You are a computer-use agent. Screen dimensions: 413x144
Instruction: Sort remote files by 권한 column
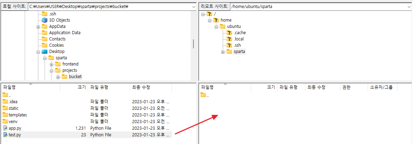(353, 88)
